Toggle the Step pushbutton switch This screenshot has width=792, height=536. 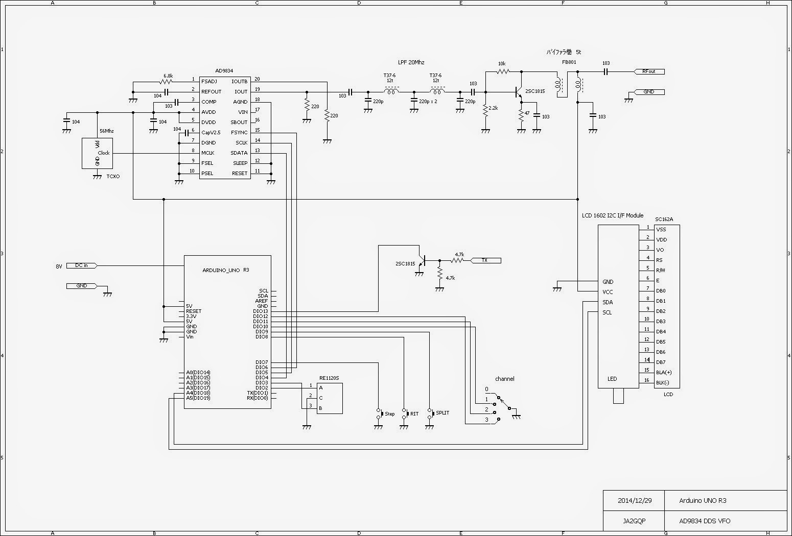click(379, 413)
